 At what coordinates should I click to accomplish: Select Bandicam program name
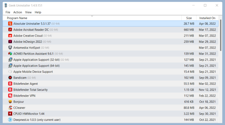pos(20,78)
